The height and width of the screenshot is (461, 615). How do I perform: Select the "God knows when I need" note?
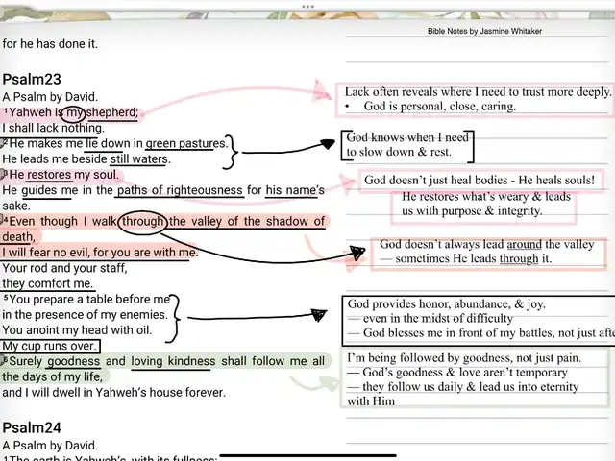click(x=408, y=144)
